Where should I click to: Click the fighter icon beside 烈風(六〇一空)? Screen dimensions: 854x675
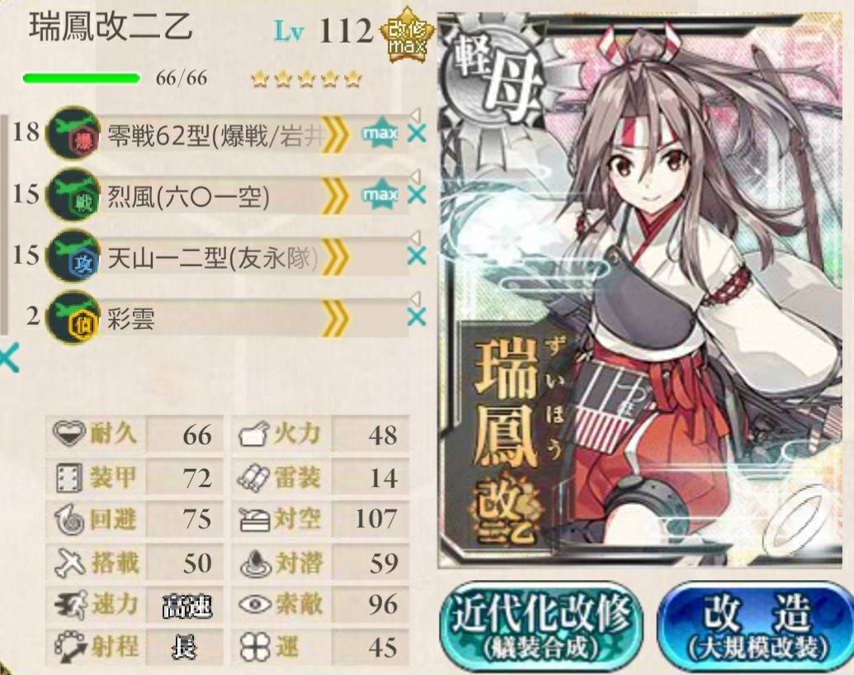73,195
